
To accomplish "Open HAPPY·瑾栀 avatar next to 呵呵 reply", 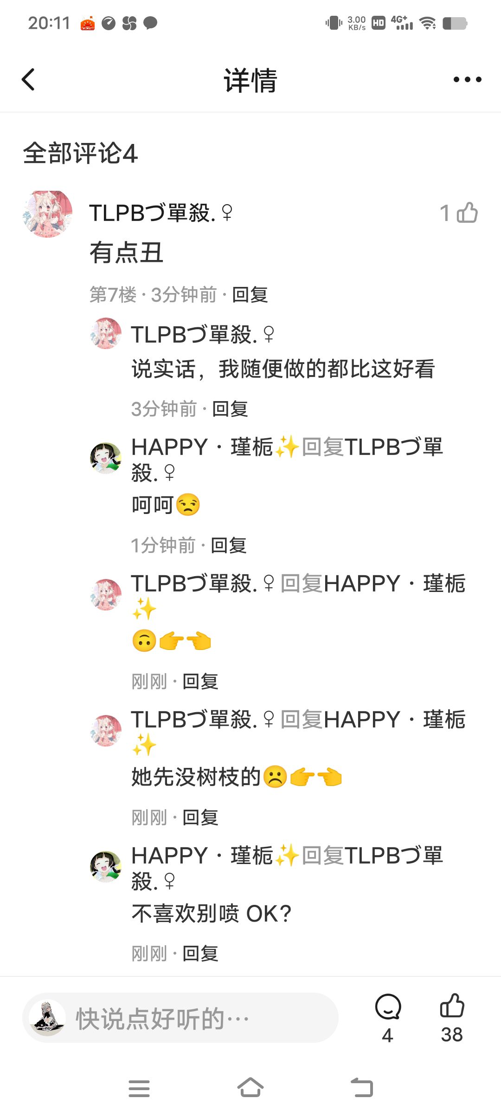I will (x=106, y=458).
